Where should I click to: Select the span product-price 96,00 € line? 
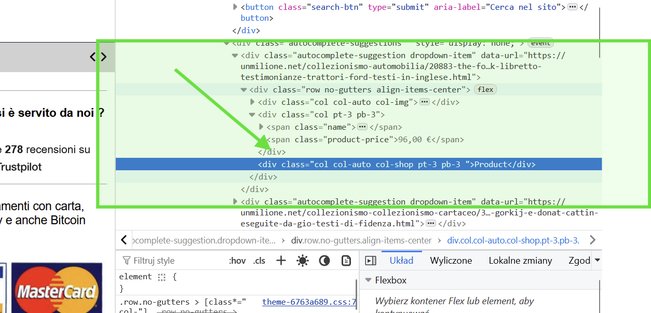pos(359,140)
